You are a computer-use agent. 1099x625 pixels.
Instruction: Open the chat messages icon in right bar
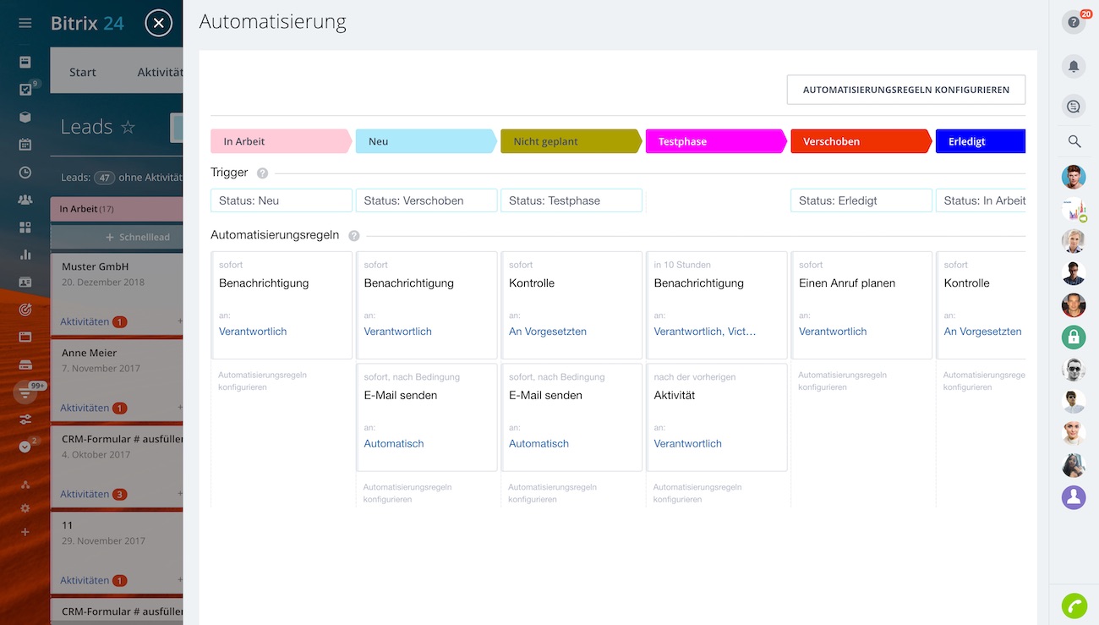point(1074,107)
